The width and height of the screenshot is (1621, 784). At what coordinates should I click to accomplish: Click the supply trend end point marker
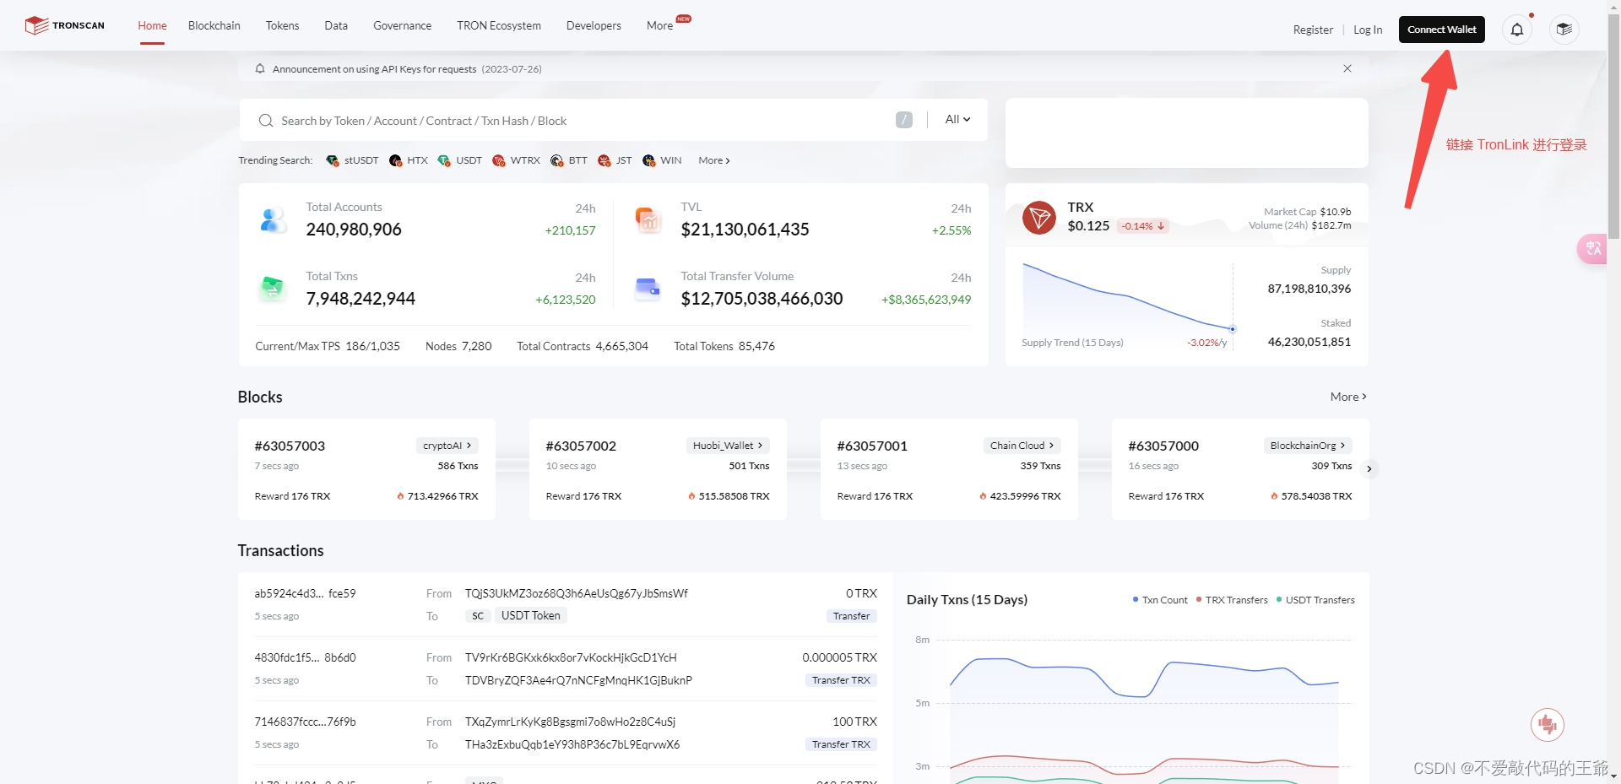tap(1233, 328)
